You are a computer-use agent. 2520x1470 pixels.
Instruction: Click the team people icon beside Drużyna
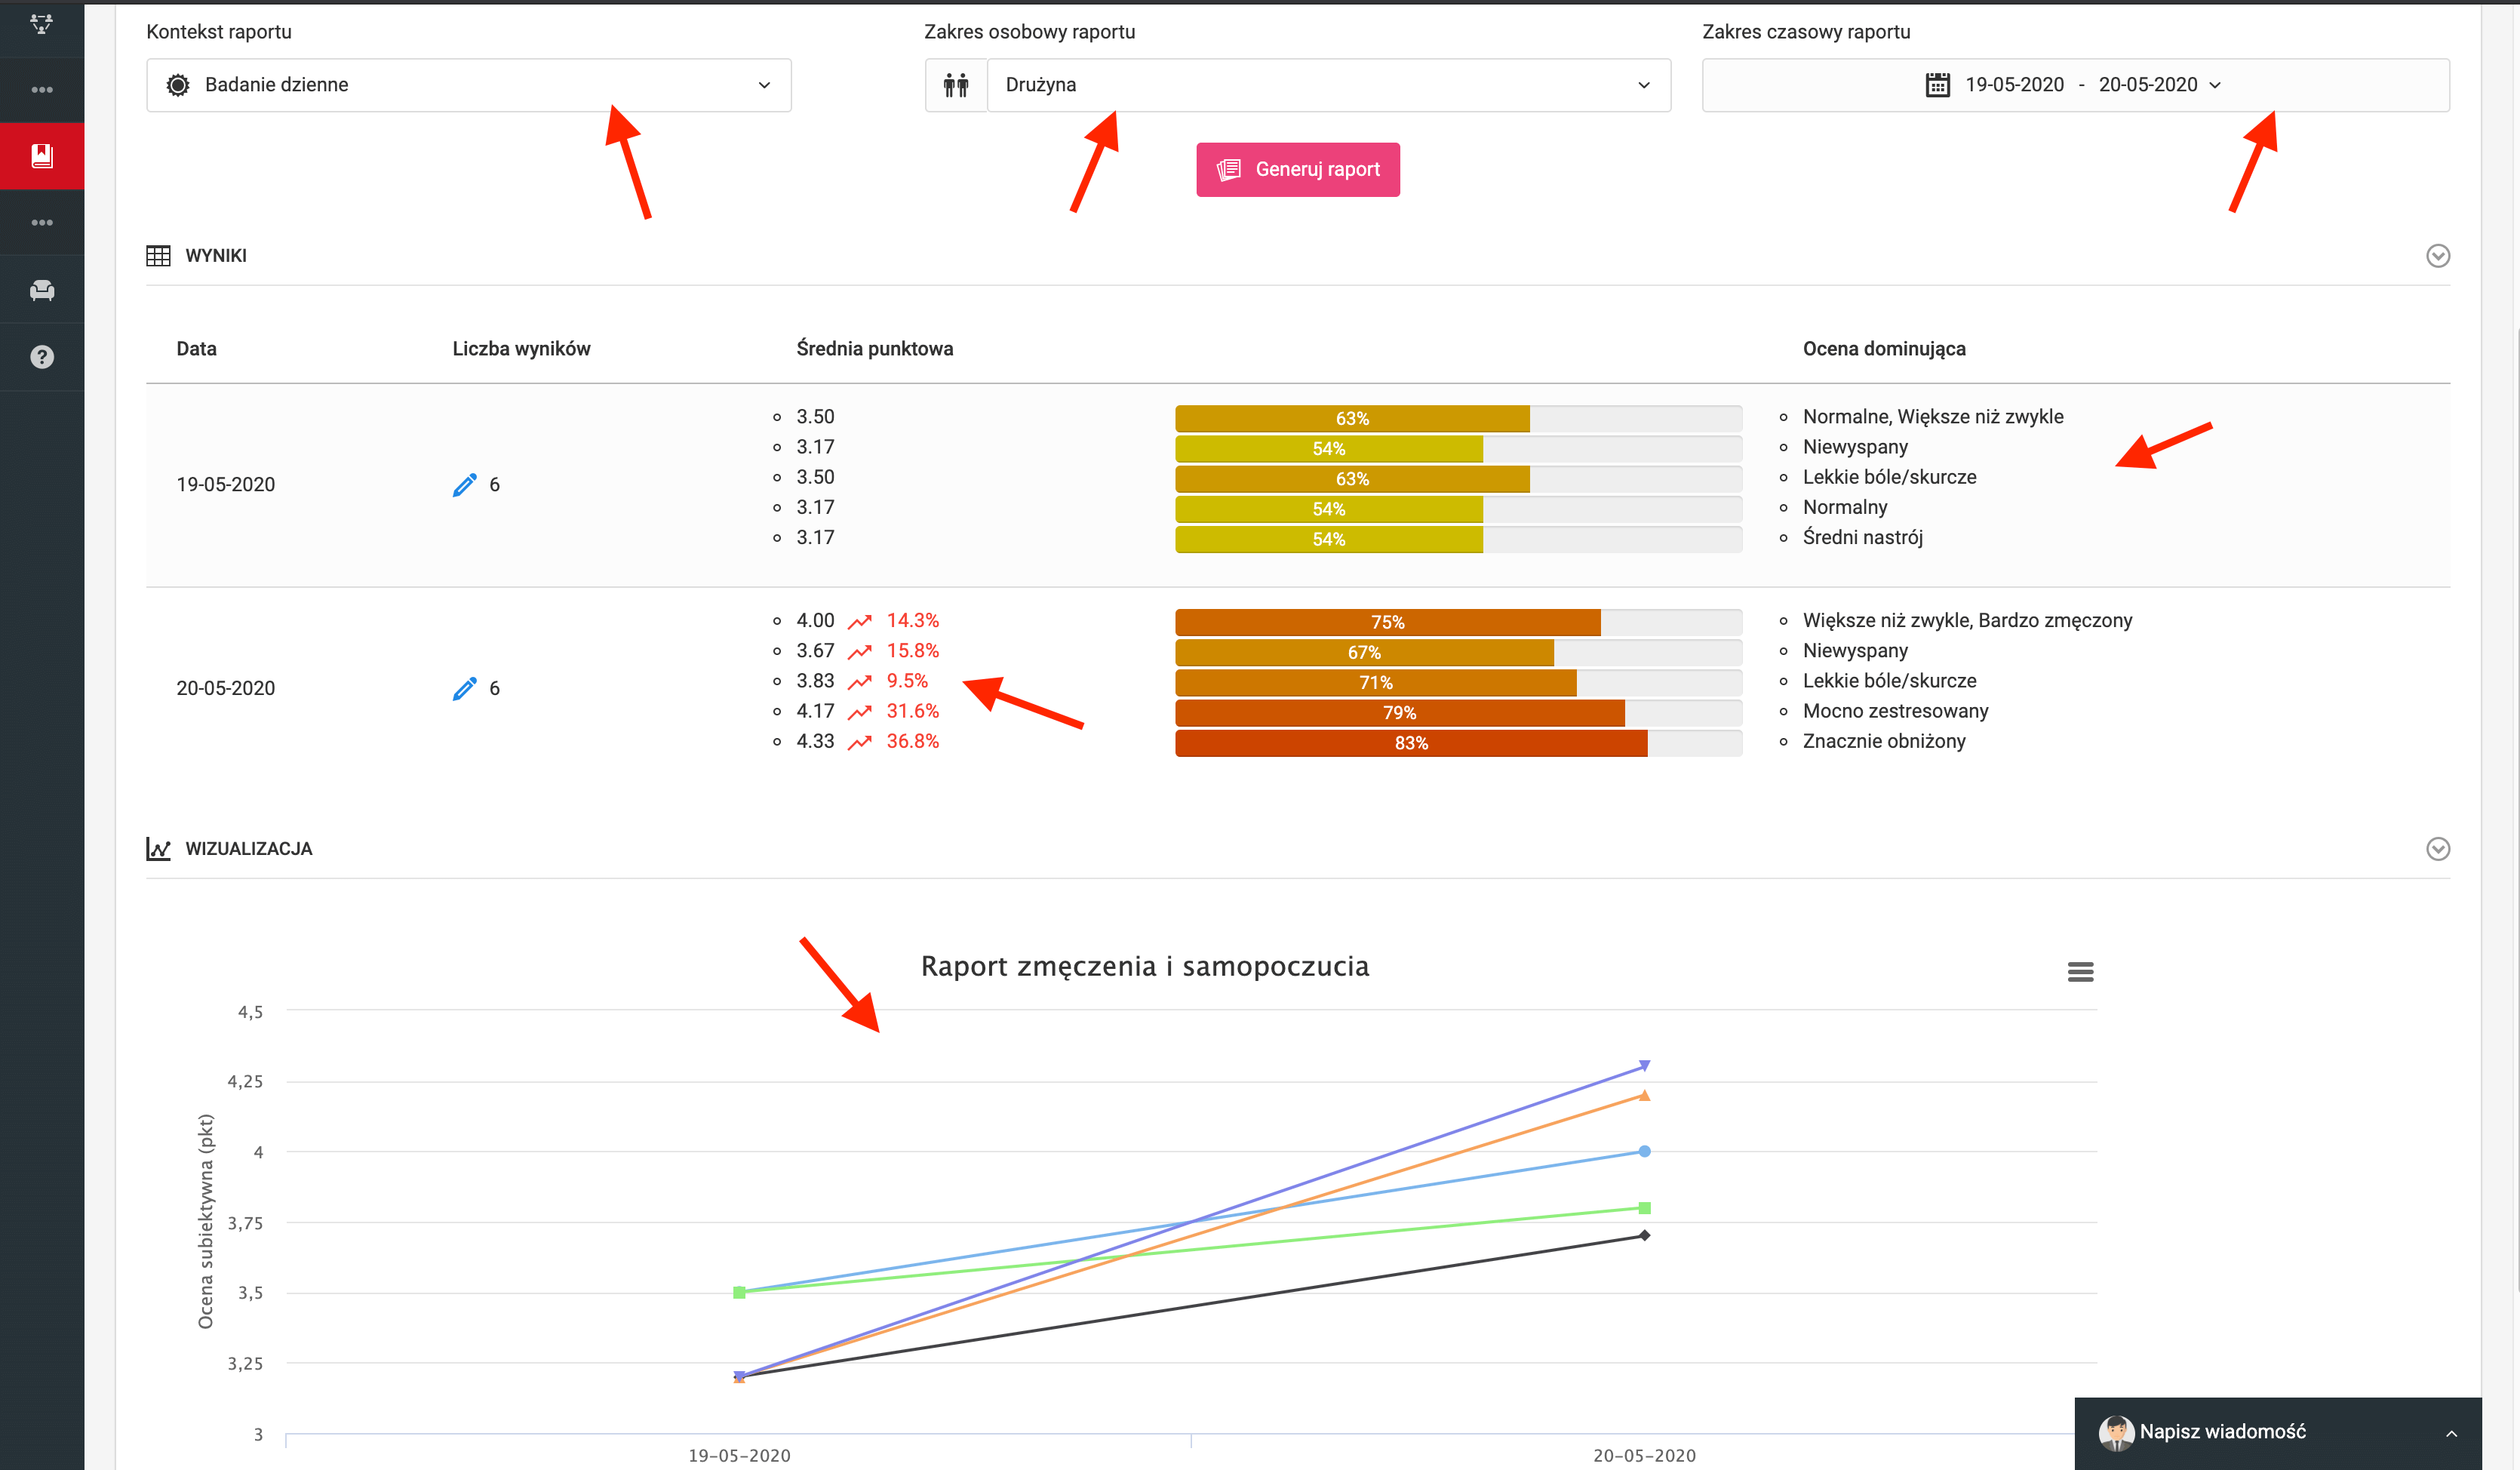(x=956, y=85)
